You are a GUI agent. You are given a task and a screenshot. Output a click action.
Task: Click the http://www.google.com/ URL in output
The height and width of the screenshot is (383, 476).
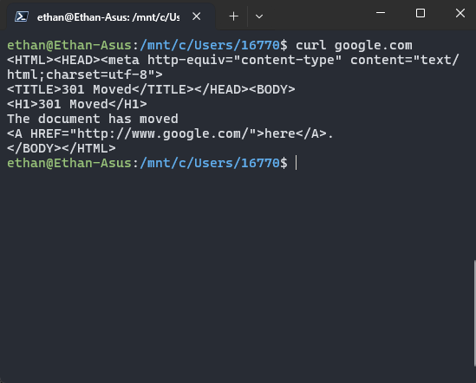[x=163, y=133]
